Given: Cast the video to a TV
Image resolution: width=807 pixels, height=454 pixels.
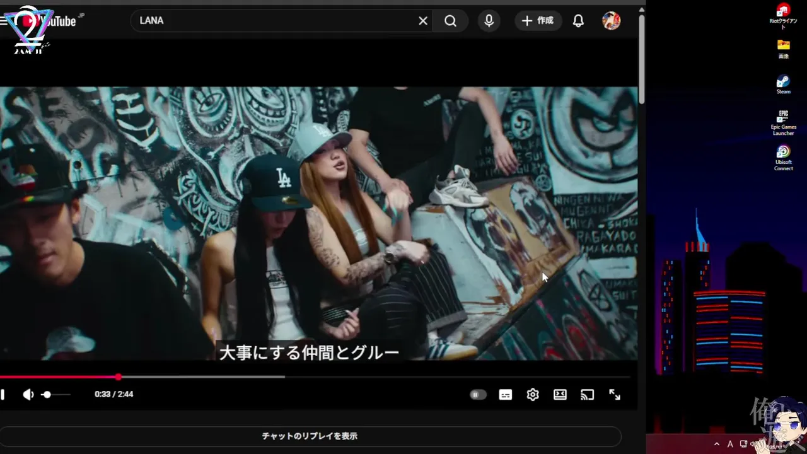Looking at the screenshot, I should (x=587, y=395).
